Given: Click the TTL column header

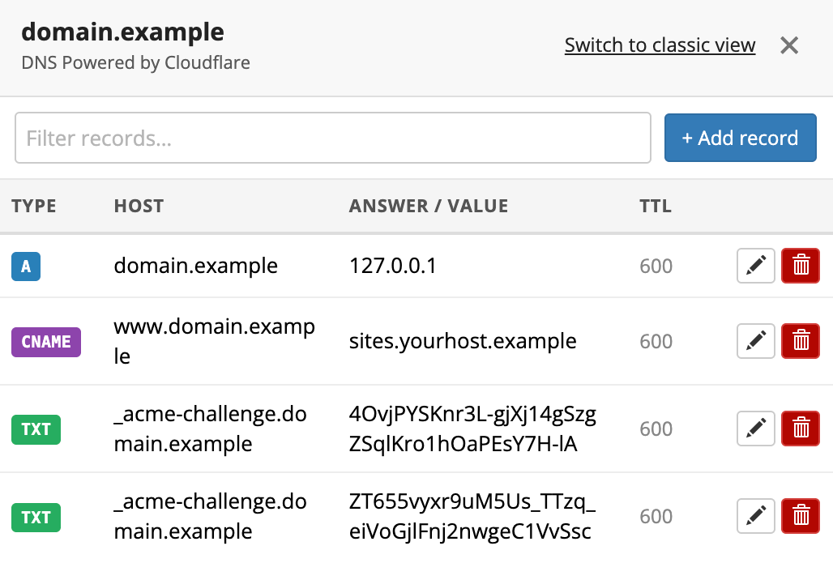Looking at the screenshot, I should (656, 206).
